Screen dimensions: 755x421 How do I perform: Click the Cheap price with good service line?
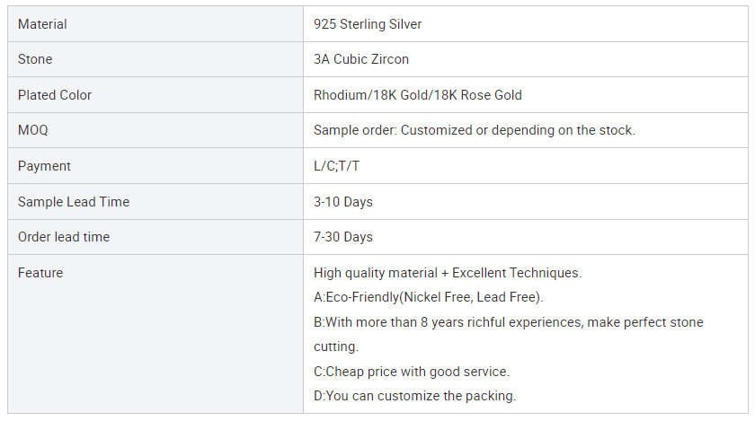pos(411,372)
